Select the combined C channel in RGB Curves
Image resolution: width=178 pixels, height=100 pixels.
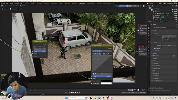coord(93,54)
